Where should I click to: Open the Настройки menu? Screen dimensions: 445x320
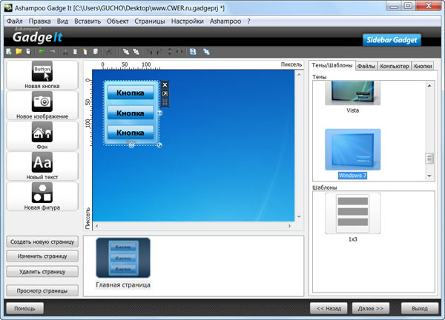point(188,21)
